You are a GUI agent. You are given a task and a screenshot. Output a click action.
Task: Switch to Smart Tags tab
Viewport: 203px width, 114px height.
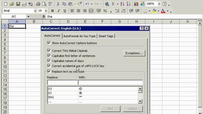tap(106, 36)
